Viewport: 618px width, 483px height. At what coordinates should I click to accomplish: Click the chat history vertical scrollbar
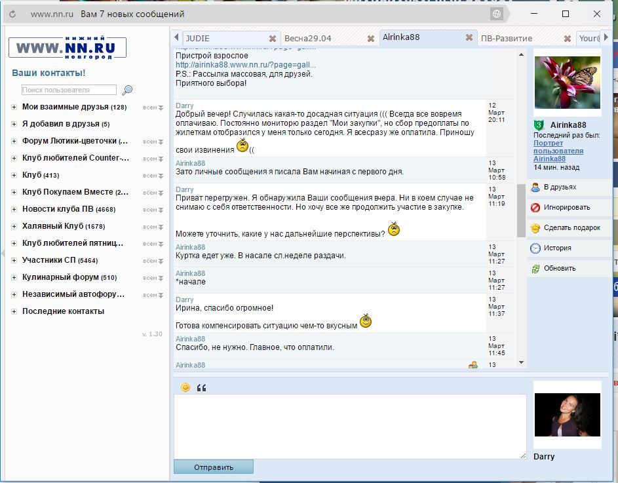521,210
